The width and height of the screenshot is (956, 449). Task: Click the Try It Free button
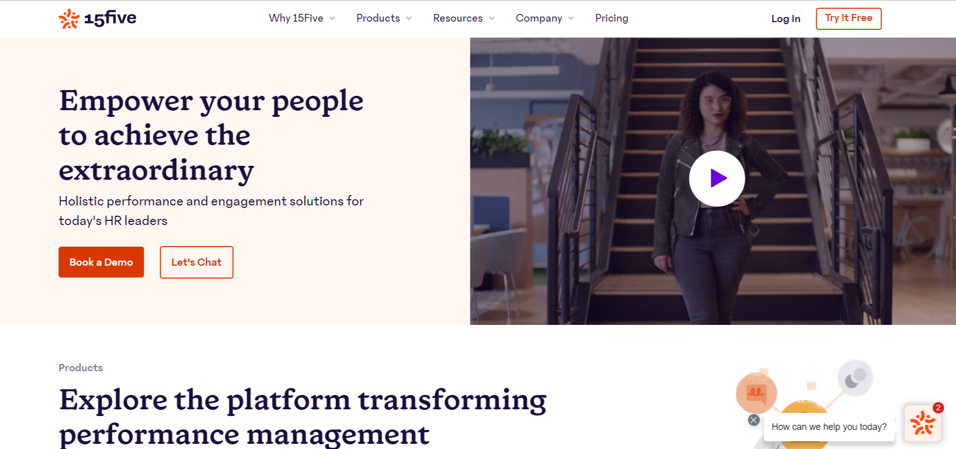[x=848, y=18]
